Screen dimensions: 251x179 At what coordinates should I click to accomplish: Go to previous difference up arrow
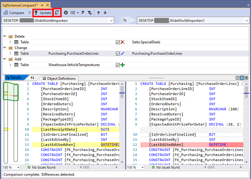tap(99, 13)
